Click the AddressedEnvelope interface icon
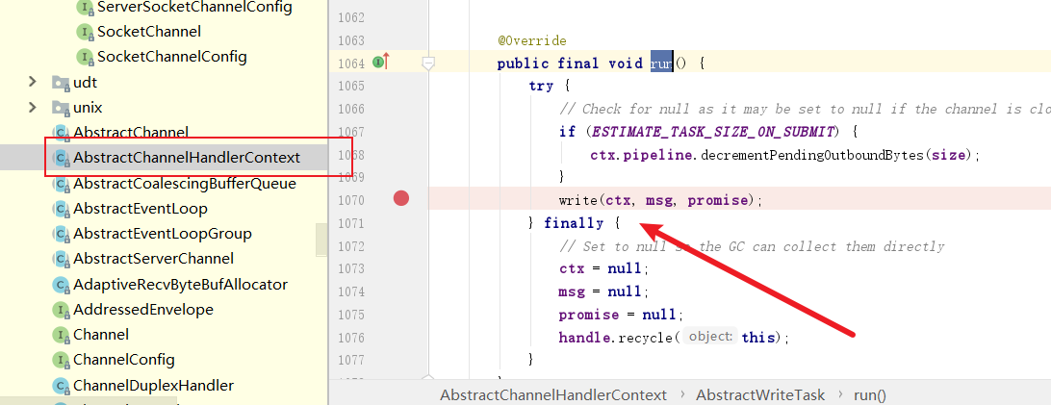Viewport: 1051px width, 405px height. pyautogui.click(x=62, y=310)
